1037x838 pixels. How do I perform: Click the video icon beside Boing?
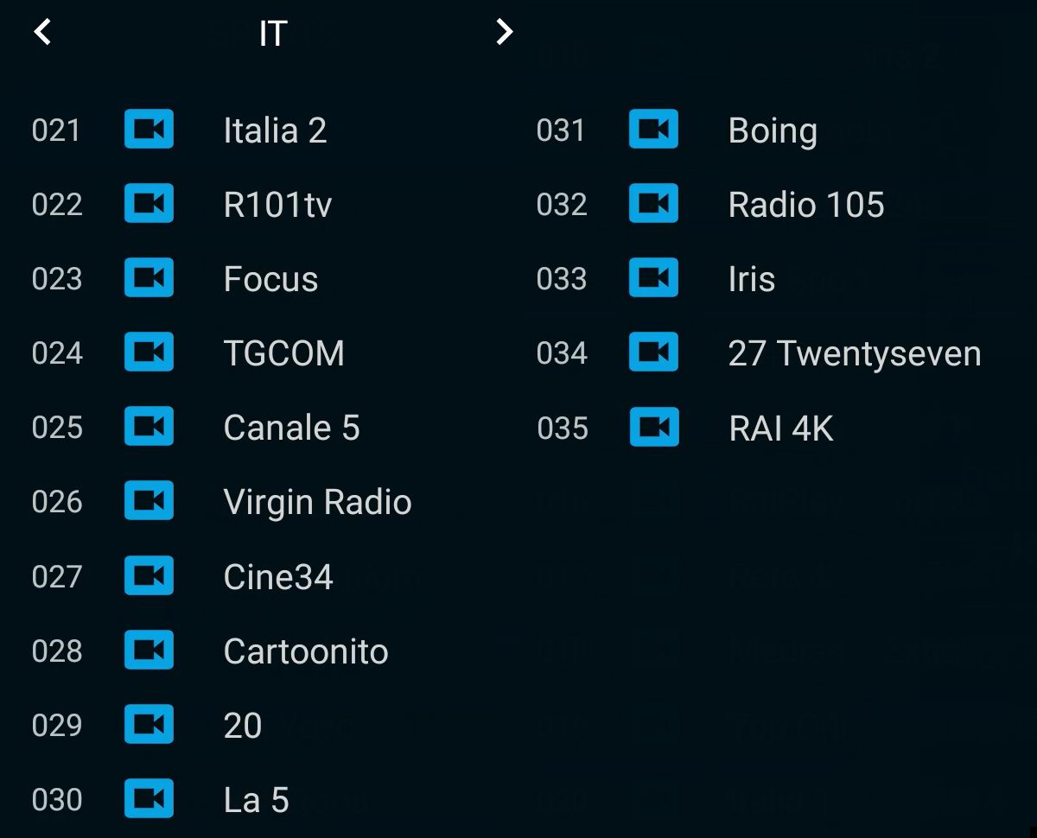pos(653,130)
